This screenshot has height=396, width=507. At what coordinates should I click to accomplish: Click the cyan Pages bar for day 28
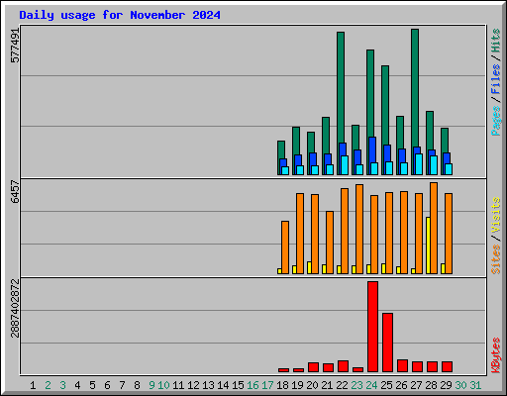(434, 165)
